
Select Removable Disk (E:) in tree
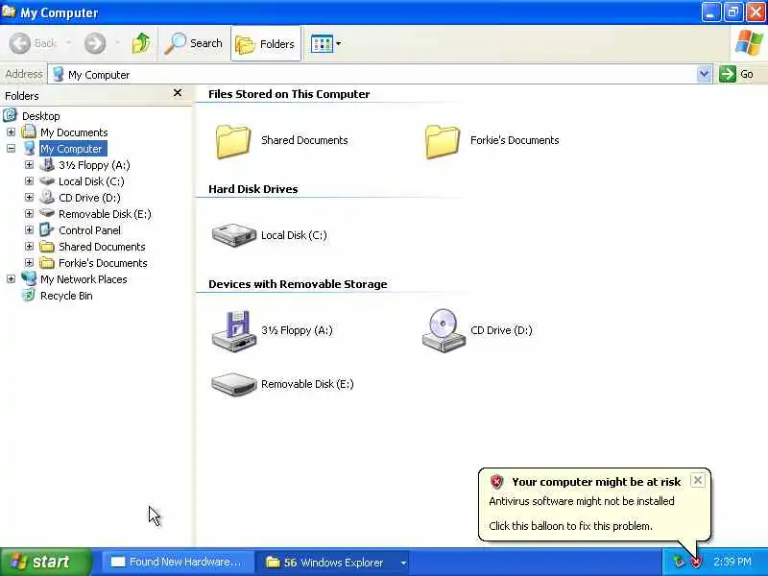(105, 214)
